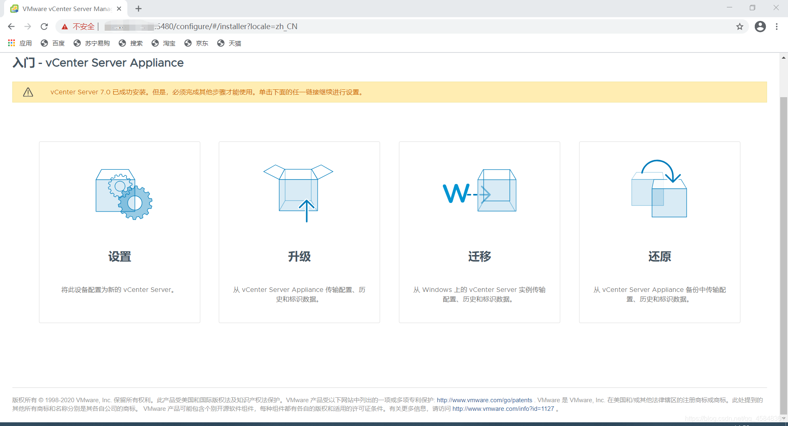Open the Chrome three-dot menu
Image resolution: width=788 pixels, height=426 pixels.
tap(777, 27)
